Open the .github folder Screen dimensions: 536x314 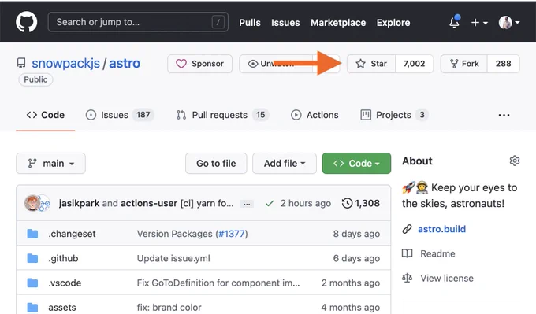click(63, 258)
